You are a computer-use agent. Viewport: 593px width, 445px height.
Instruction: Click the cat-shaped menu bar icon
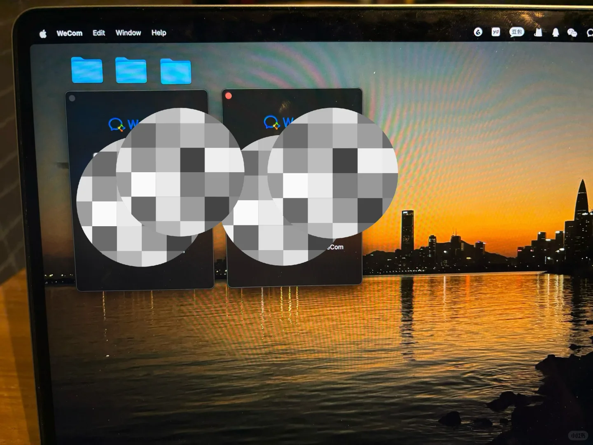pyautogui.click(x=538, y=32)
